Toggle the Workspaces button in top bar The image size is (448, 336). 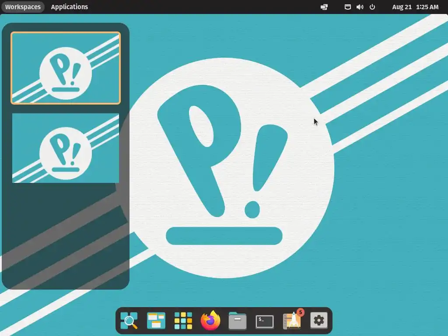23,7
